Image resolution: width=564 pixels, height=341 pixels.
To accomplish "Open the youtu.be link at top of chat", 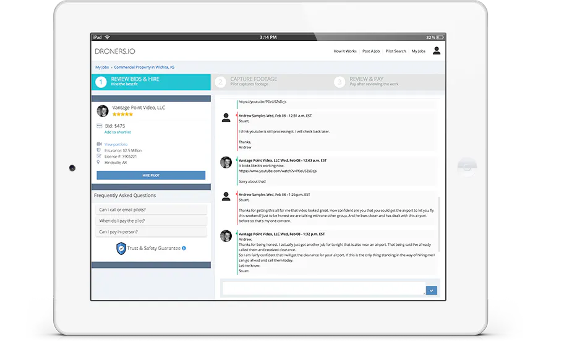I will pyautogui.click(x=263, y=102).
